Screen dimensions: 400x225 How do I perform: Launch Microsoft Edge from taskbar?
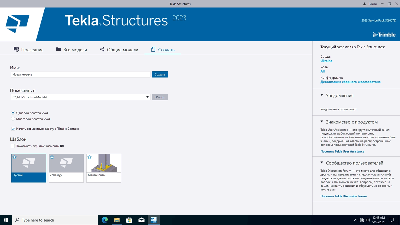click(104, 220)
